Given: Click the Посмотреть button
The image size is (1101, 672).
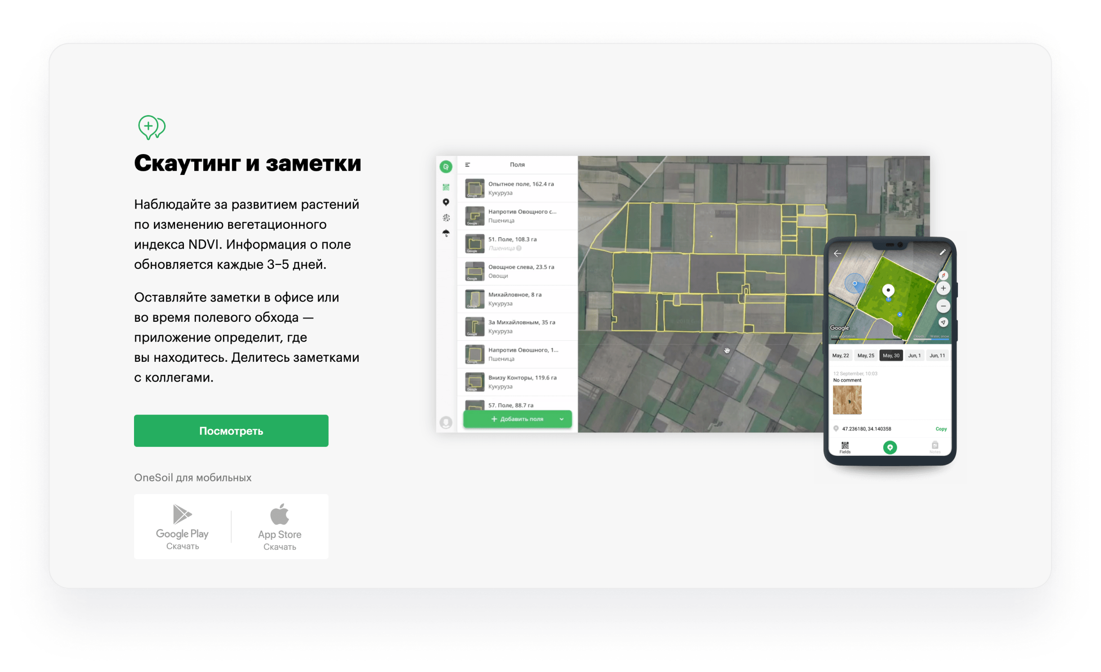Looking at the screenshot, I should point(231,431).
